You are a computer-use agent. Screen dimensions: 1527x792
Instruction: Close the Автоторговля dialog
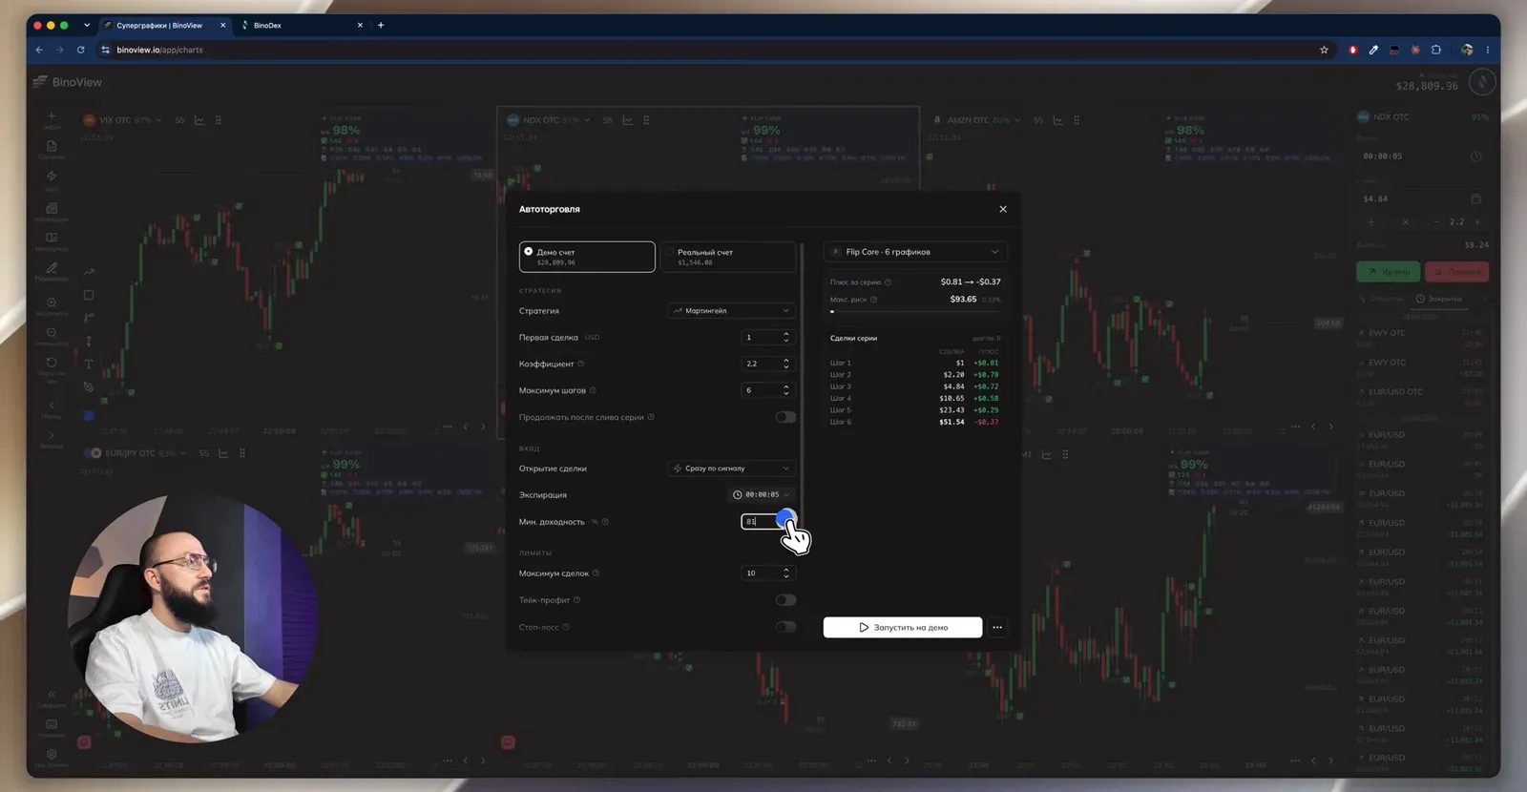coord(1003,209)
